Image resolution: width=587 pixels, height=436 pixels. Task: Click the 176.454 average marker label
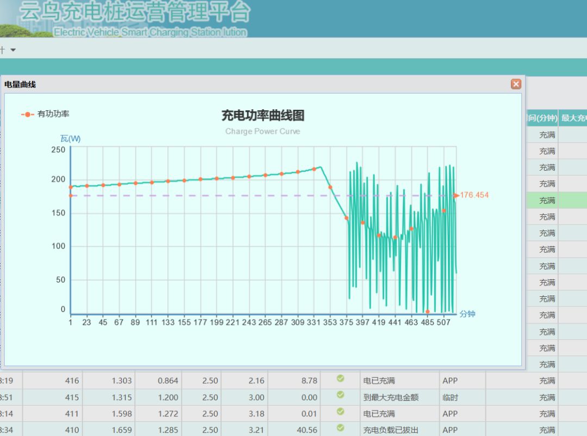[x=474, y=195]
